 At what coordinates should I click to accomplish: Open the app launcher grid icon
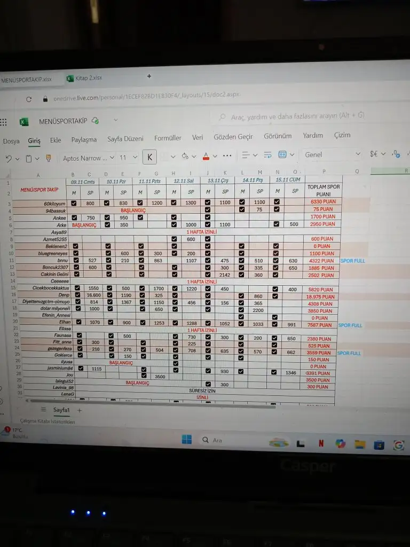pyautogui.click(x=4, y=122)
